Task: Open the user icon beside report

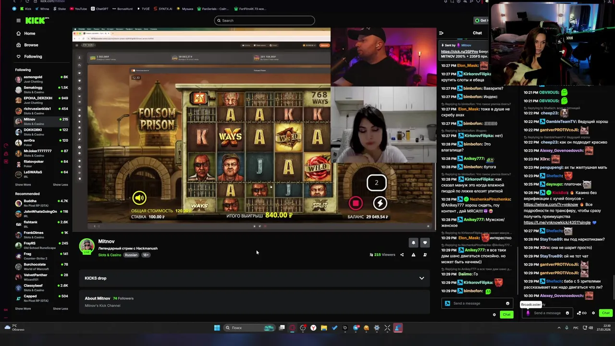Action: [425, 255]
